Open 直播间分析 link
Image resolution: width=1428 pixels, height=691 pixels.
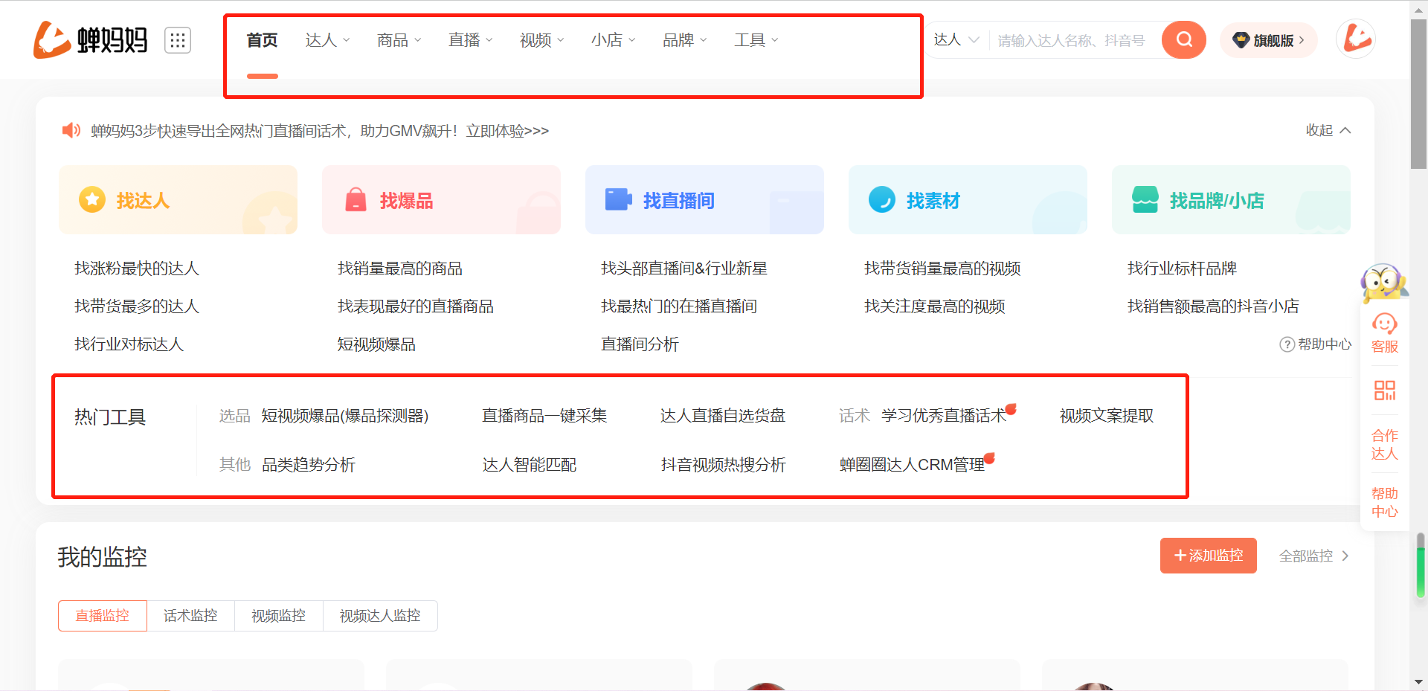point(640,344)
